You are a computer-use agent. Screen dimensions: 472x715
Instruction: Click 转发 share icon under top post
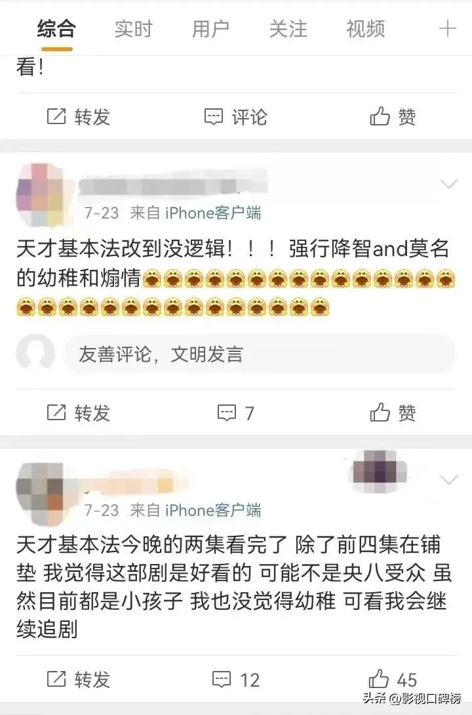tap(56, 117)
